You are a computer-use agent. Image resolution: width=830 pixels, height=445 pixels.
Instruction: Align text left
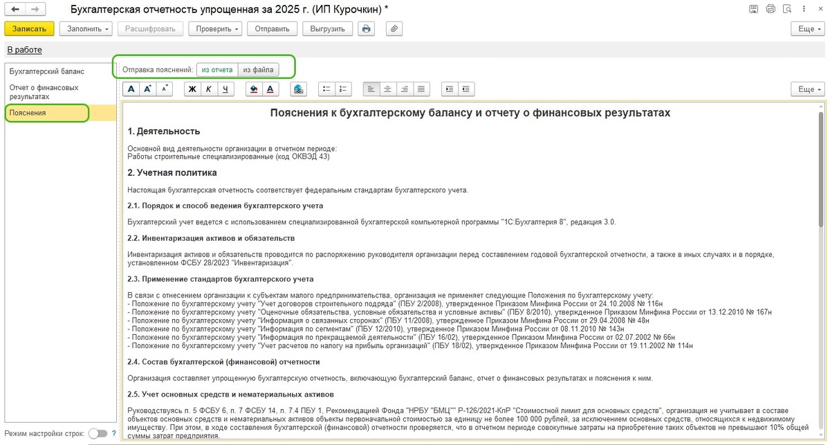click(371, 89)
